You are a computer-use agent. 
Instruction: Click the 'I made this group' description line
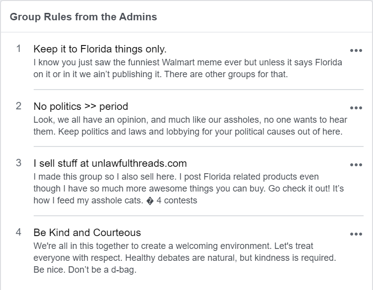pos(176,177)
